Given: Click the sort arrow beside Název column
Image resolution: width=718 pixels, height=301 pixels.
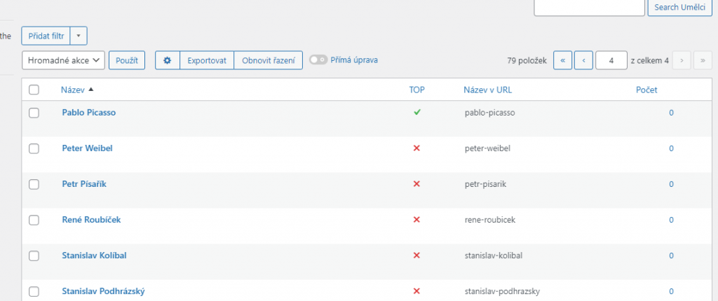Looking at the screenshot, I should [91, 90].
